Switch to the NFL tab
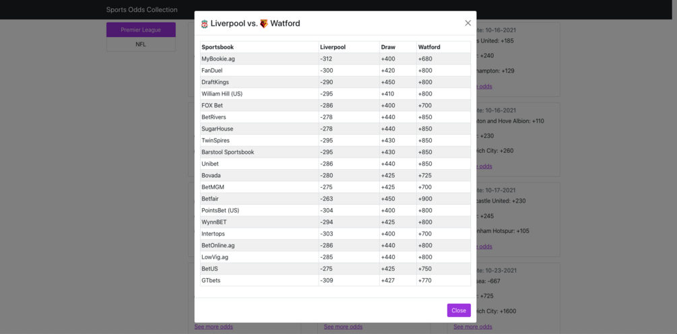677x334 pixels. (x=141, y=44)
